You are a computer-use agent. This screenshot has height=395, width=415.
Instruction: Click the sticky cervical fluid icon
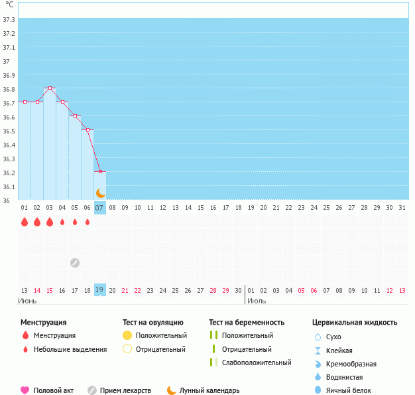point(318,351)
